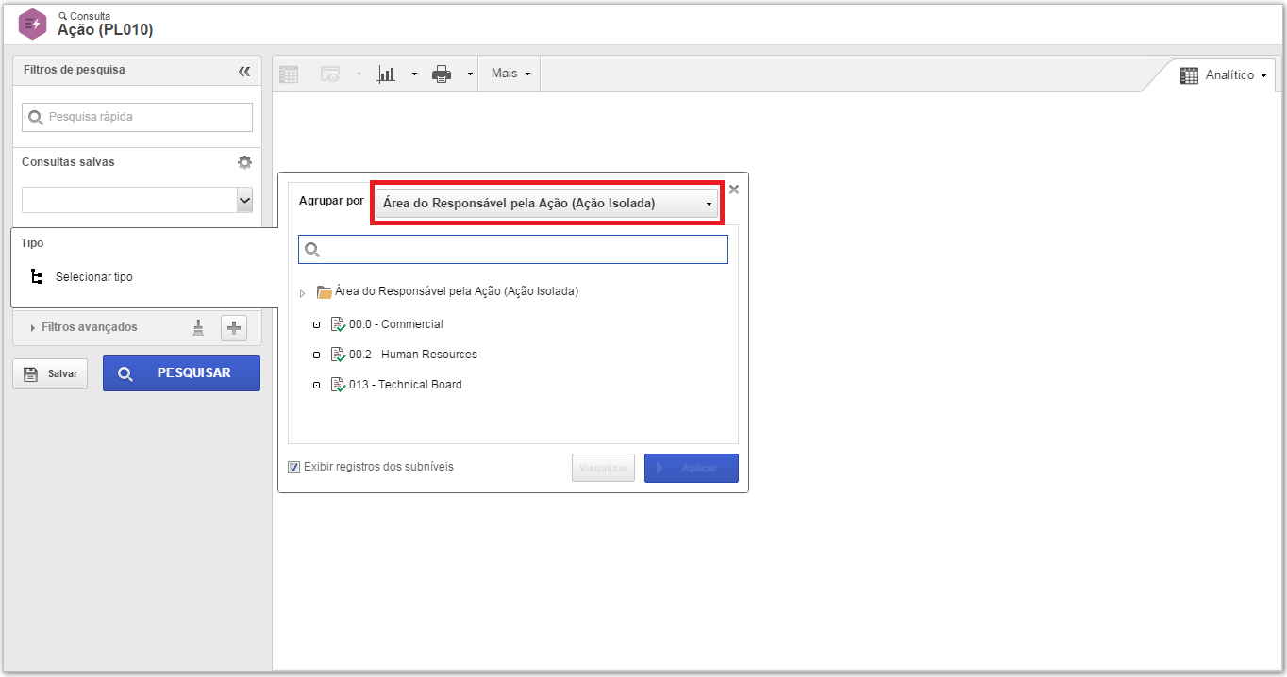
Task: Select the 00.2 - Human Resources item
Action: point(413,355)
